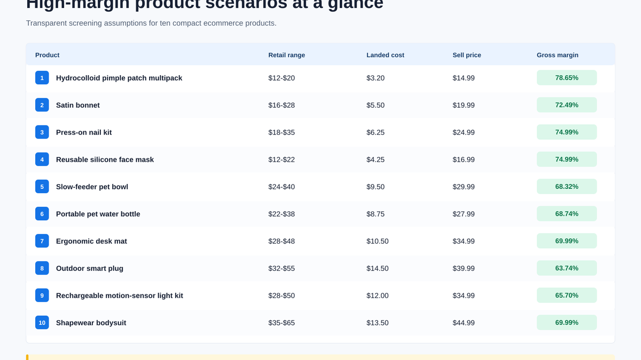
Task: Click the number 6 badge for pet water bottle
Action: click(x=42, y=214)
